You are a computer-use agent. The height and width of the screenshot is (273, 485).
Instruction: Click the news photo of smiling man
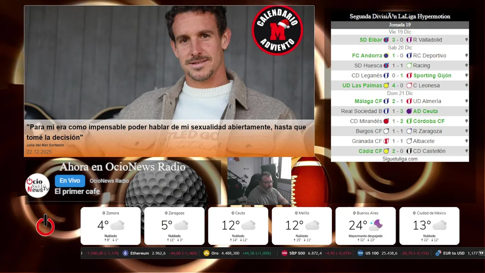point(169,63)
